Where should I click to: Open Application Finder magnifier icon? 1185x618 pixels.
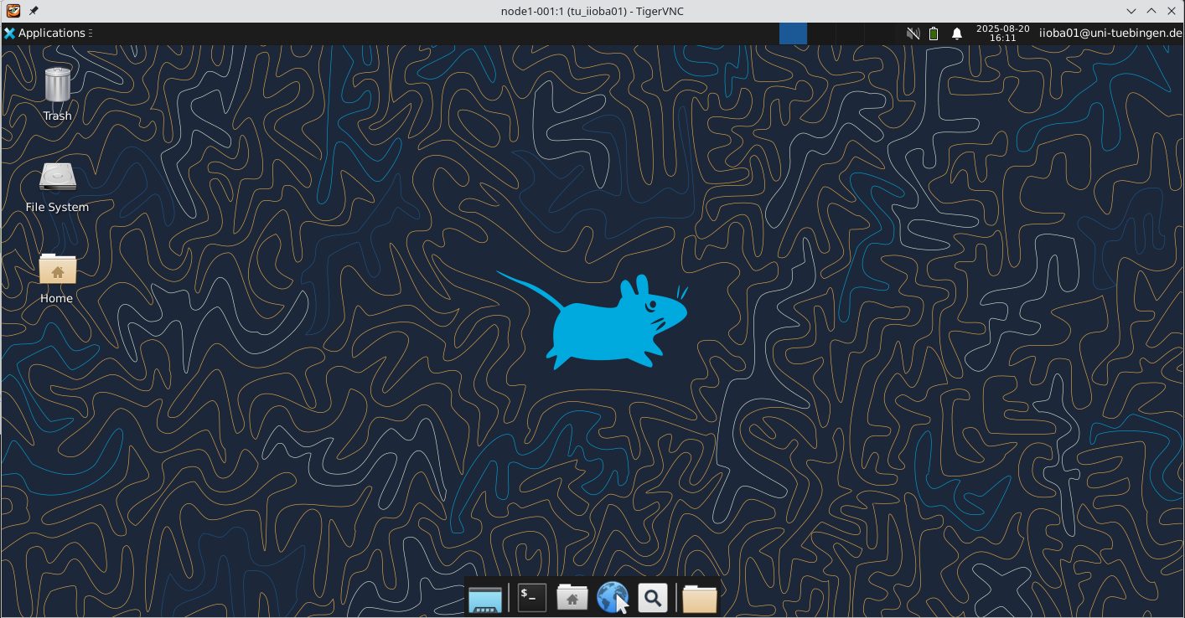click(653, 598)
